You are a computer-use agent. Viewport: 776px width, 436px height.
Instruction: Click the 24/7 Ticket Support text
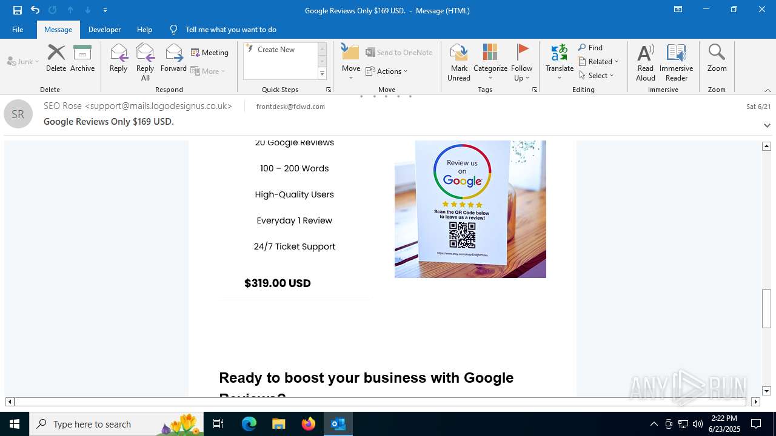tap(295, 246)
